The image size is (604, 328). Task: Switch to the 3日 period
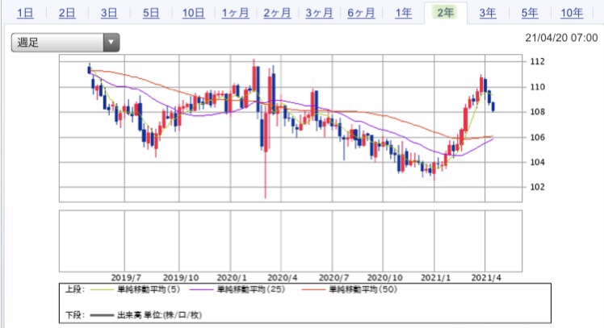(109, 13)
